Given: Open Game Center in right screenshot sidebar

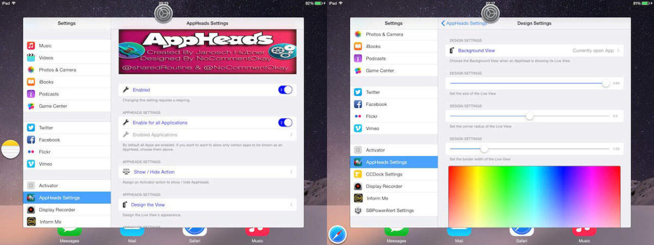Looking at the screenshot, I should tap(393, 70).
